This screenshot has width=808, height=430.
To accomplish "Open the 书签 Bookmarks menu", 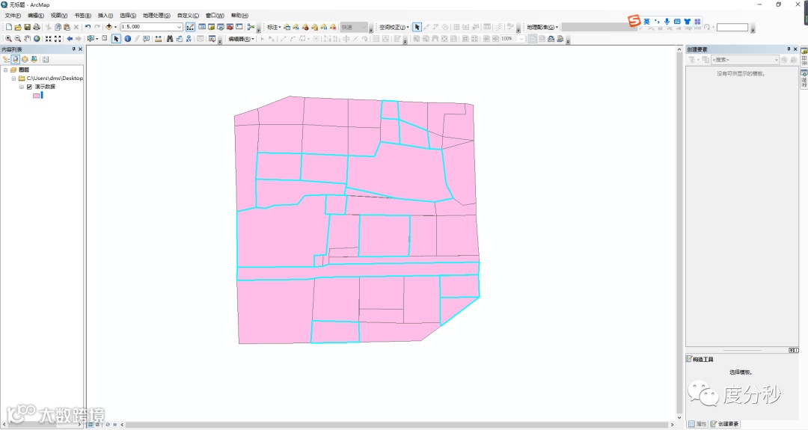I will point(82,16).
